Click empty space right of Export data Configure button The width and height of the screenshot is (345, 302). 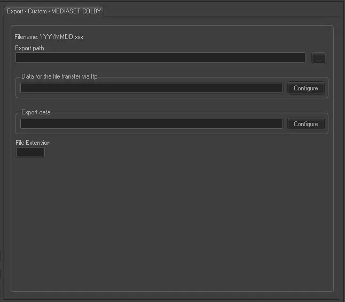(x=326, y=124)
